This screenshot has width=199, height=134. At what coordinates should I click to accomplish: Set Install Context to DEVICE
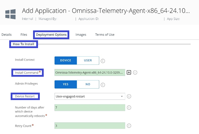coord(66,60)
